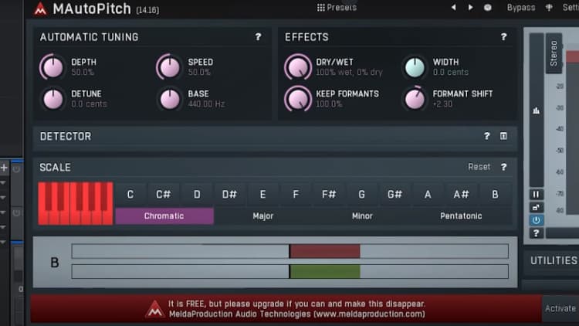
Task: Click the red piano keyboard graphic
Action: click(x=76, y=203)
